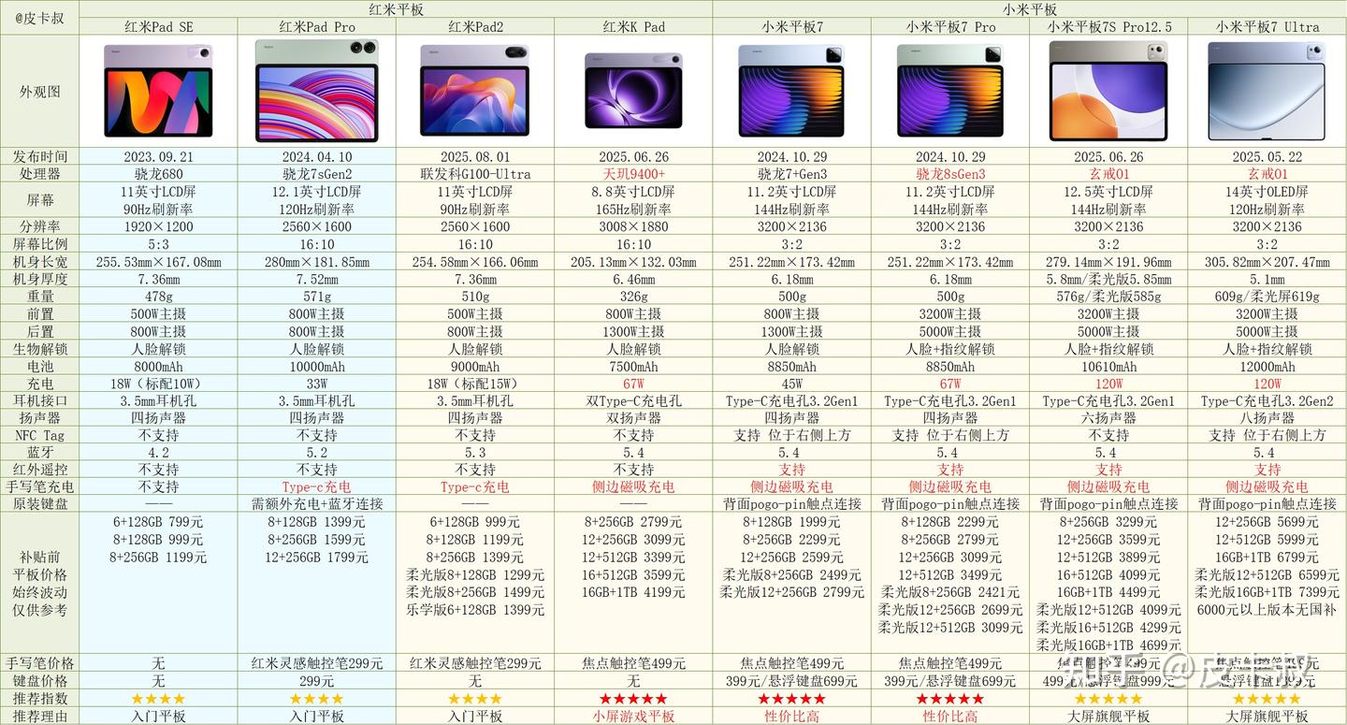Click the 1920×1200 resolution cell
Viewport: 1347px width, 725px height.
point(158,226)
